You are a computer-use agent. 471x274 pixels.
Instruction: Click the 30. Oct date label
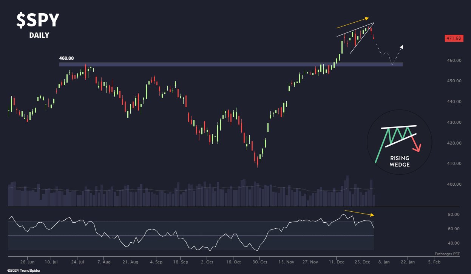tap(260, 262)
